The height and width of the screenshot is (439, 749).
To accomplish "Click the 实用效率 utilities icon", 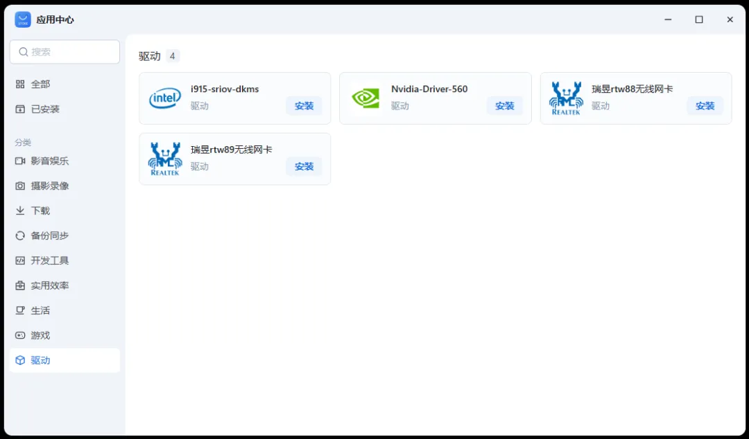I will point(20,285).
